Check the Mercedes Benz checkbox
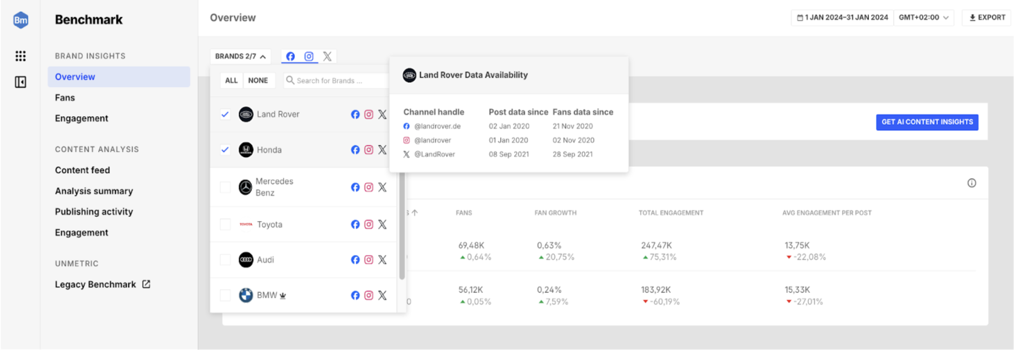Viewport: 1014px width, 350px height. tap(225, 187)
